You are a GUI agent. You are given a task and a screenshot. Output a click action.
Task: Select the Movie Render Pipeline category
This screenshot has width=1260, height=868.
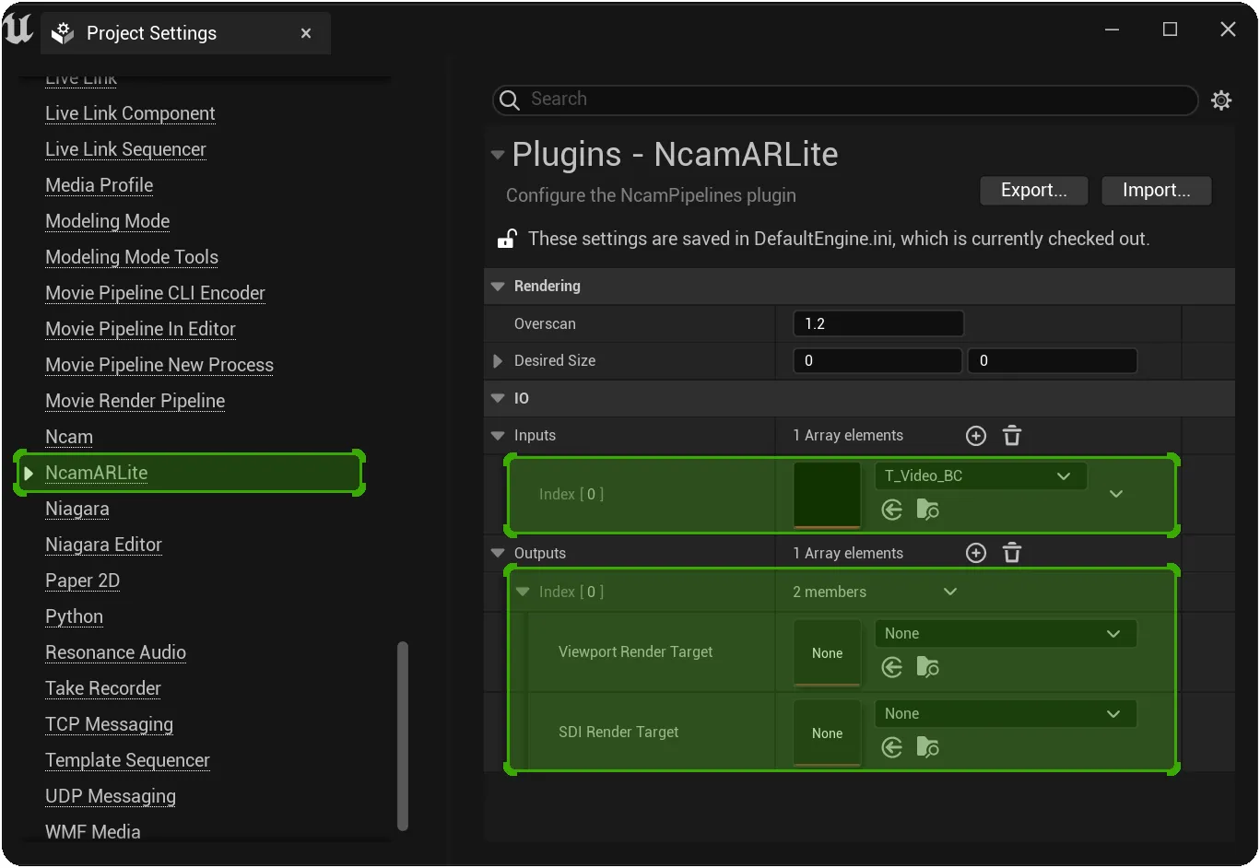(x=135, y=401)
